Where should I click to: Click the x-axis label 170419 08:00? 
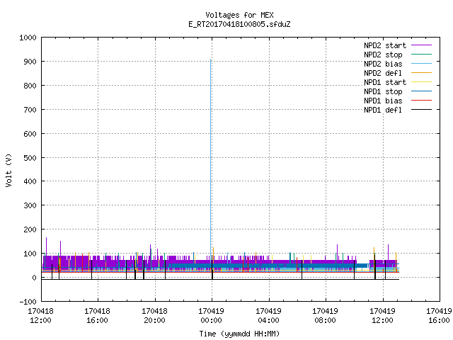(326, 316)
